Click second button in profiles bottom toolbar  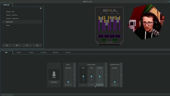click(17, 45)
